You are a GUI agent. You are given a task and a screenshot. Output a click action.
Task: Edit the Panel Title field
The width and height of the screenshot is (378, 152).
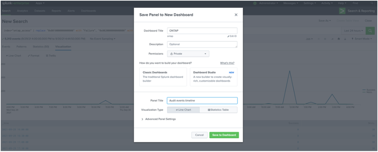[x=202, y=101]
